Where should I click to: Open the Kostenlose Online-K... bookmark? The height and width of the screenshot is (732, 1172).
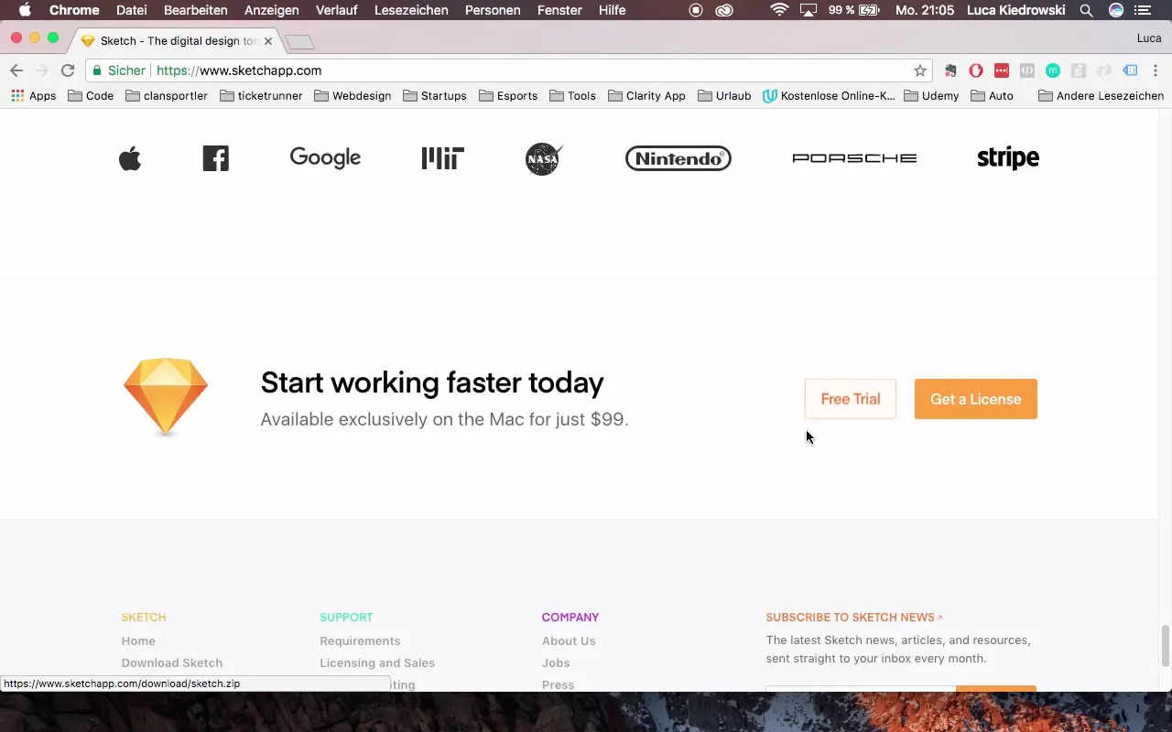[829, 95]
